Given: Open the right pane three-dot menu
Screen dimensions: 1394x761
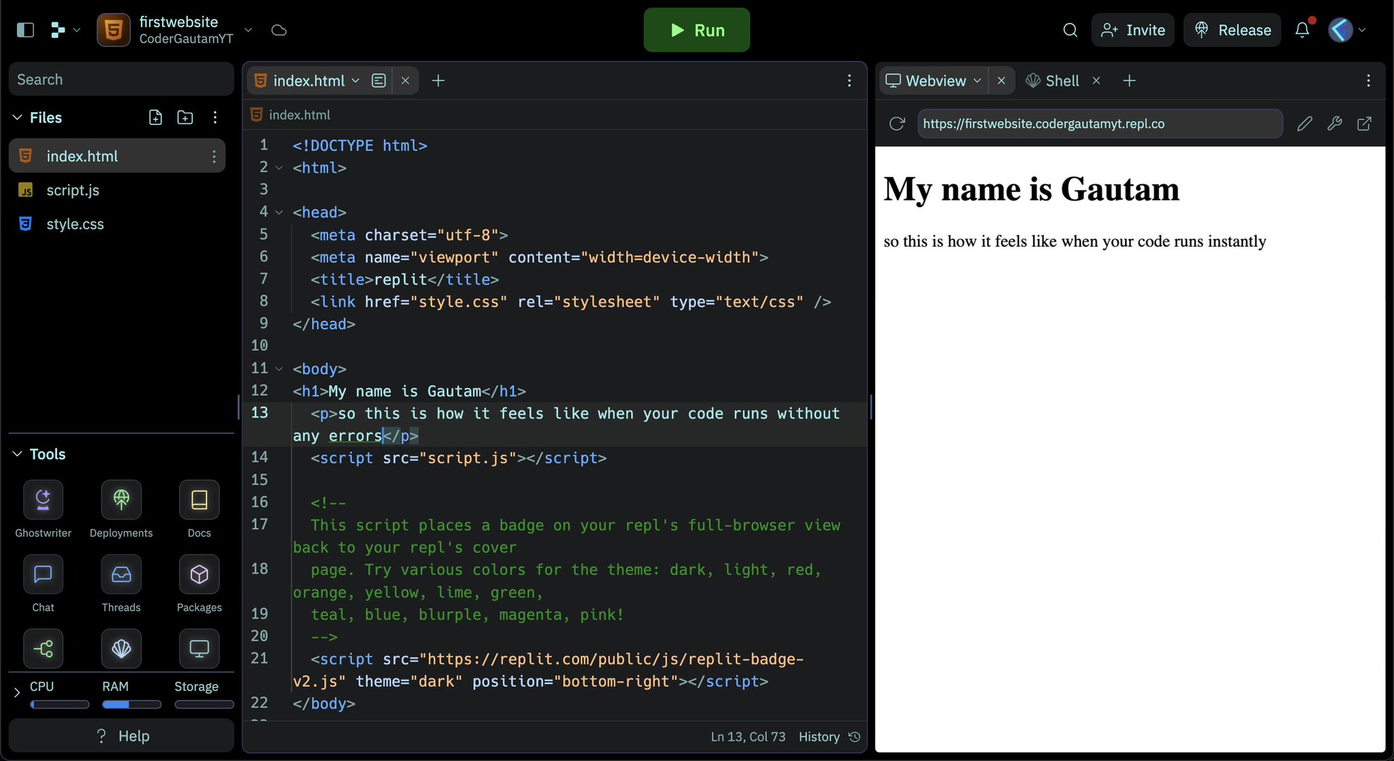Looking at the screenshot, I should [x=1369, y=81].
